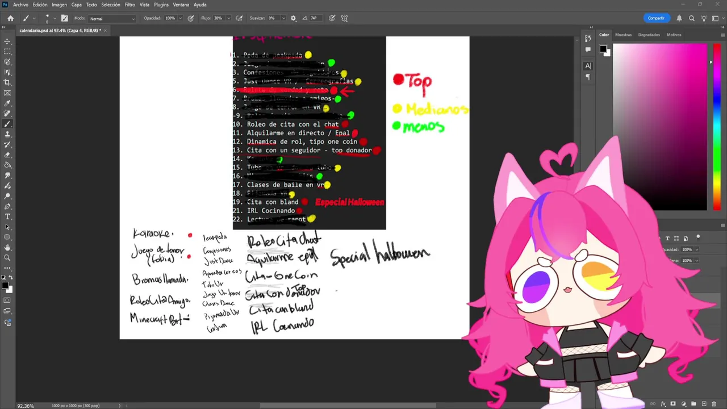The height and width of the screenshot is (409, 727).
Task: Open the Character panel icon
Action: [588, 66]
